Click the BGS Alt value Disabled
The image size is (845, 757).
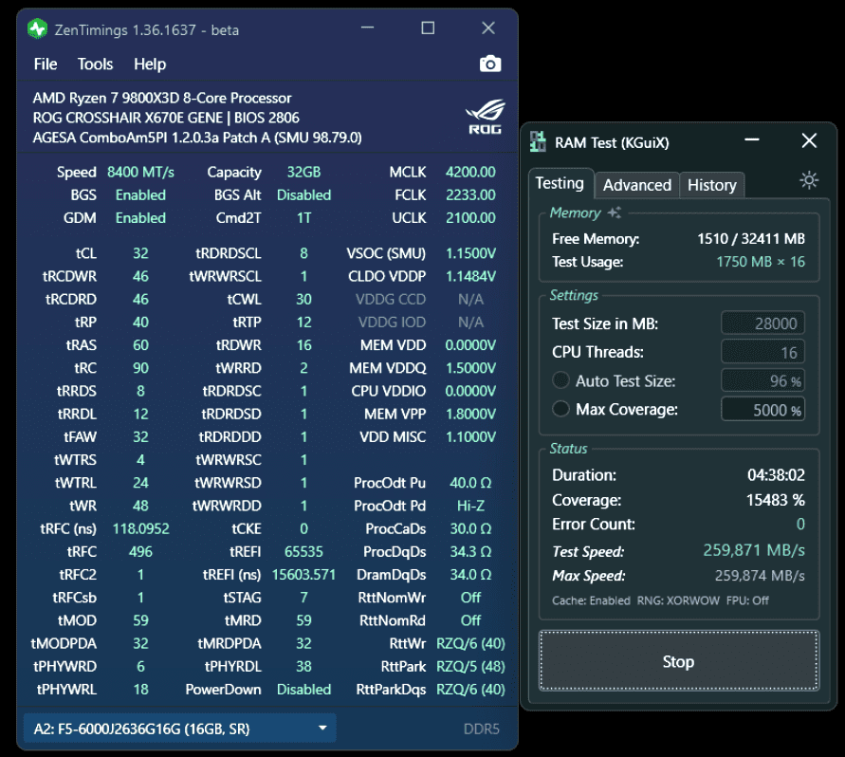[x=303, y=195]
